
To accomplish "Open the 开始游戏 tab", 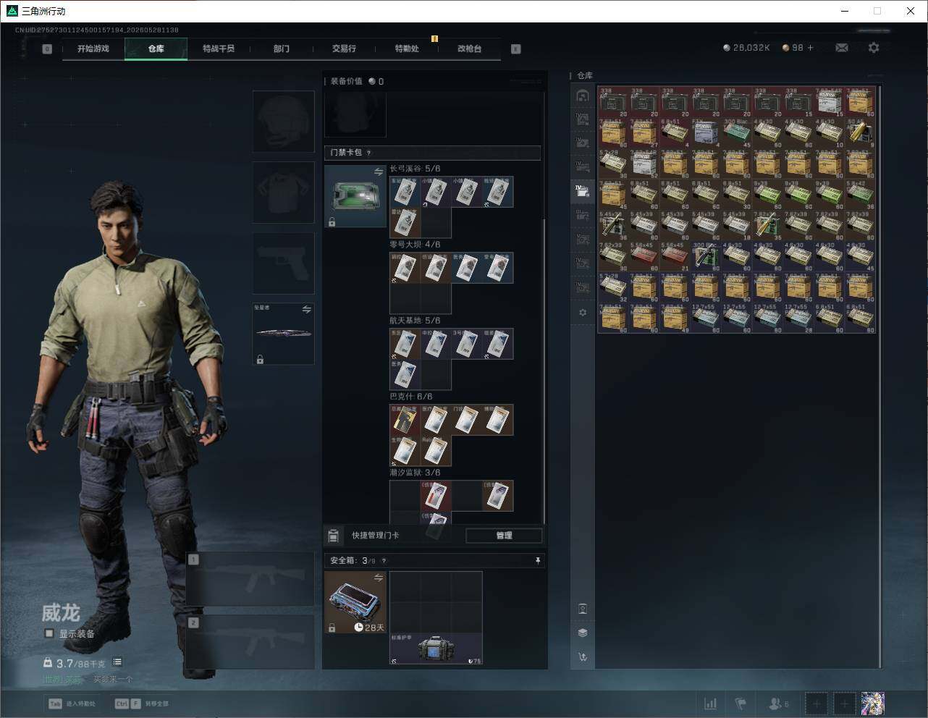I will [93, 48].
